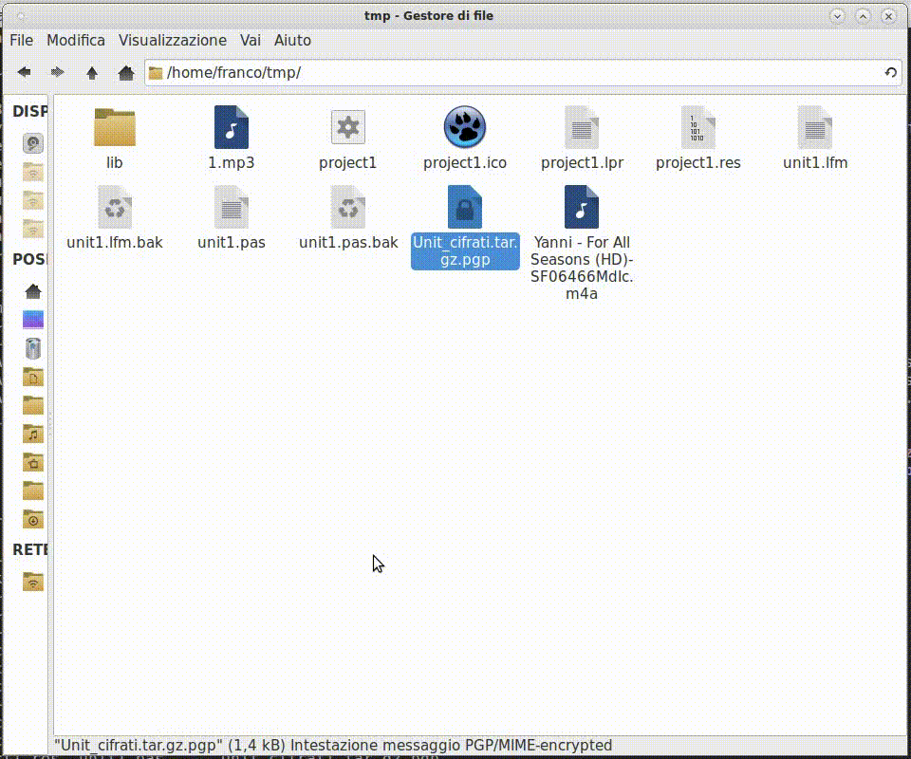Image resolution: width=911 pixels, height=759 pixels.
Task: Open the Documents folder shortcut in sidebar
Action: pos(33,377)
